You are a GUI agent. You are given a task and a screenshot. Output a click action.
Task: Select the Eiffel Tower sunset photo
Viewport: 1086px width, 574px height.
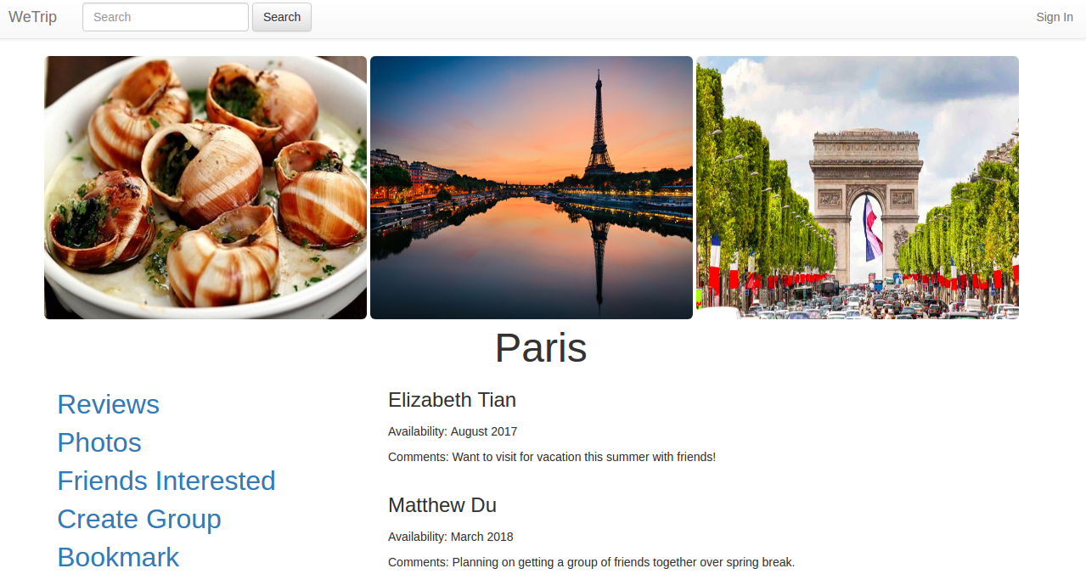coord(532,188)
